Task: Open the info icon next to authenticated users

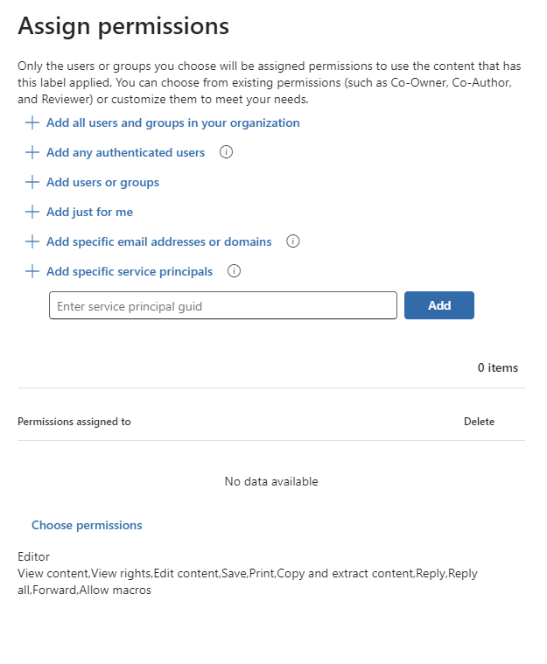Action: tap(227, 152)
